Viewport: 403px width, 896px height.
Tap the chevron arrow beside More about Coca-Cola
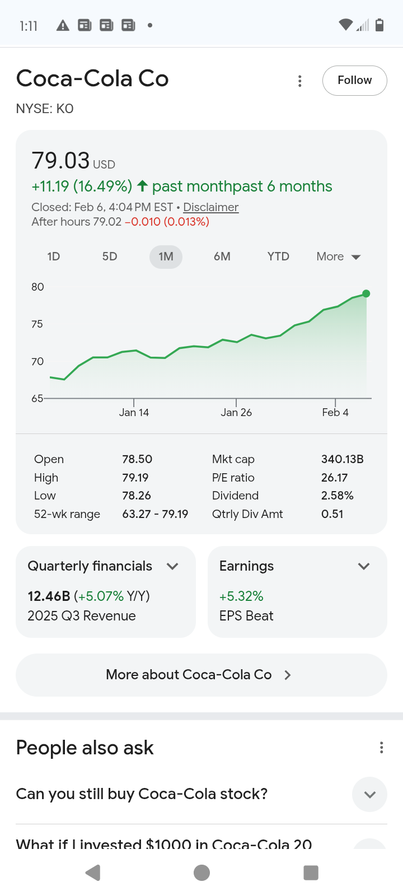[x=288, y=675]
